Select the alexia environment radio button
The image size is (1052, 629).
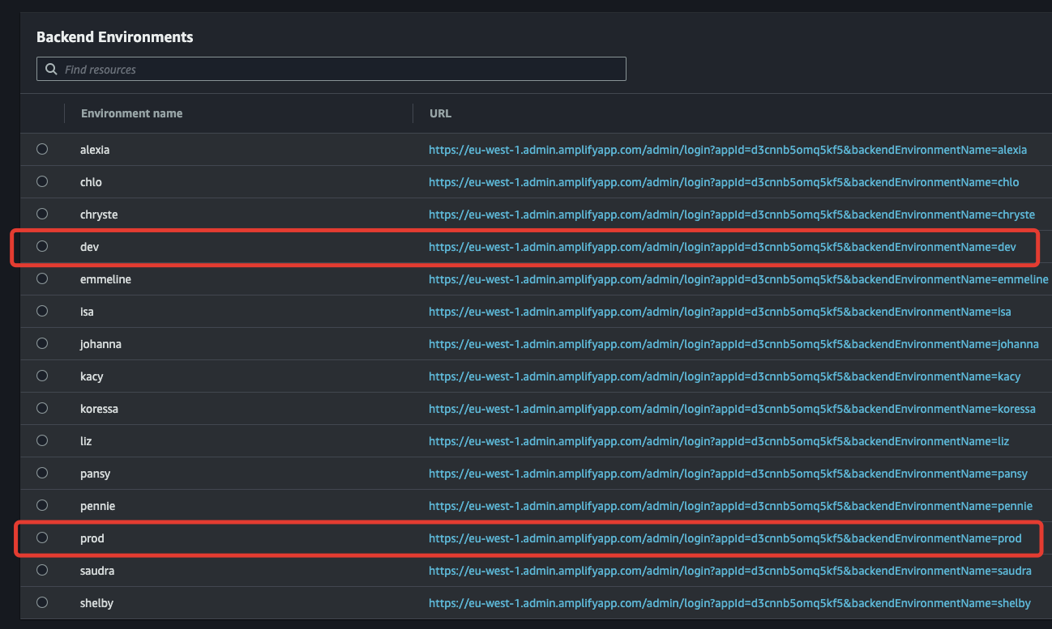point(42,149)
